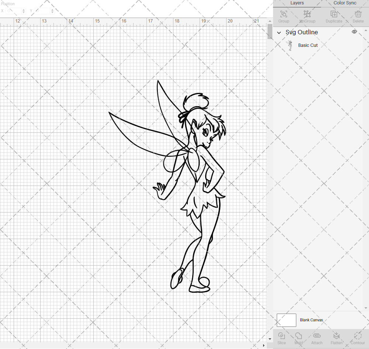Click the Svg Outline layer title

pyautogui.click(x=302, y=32)
